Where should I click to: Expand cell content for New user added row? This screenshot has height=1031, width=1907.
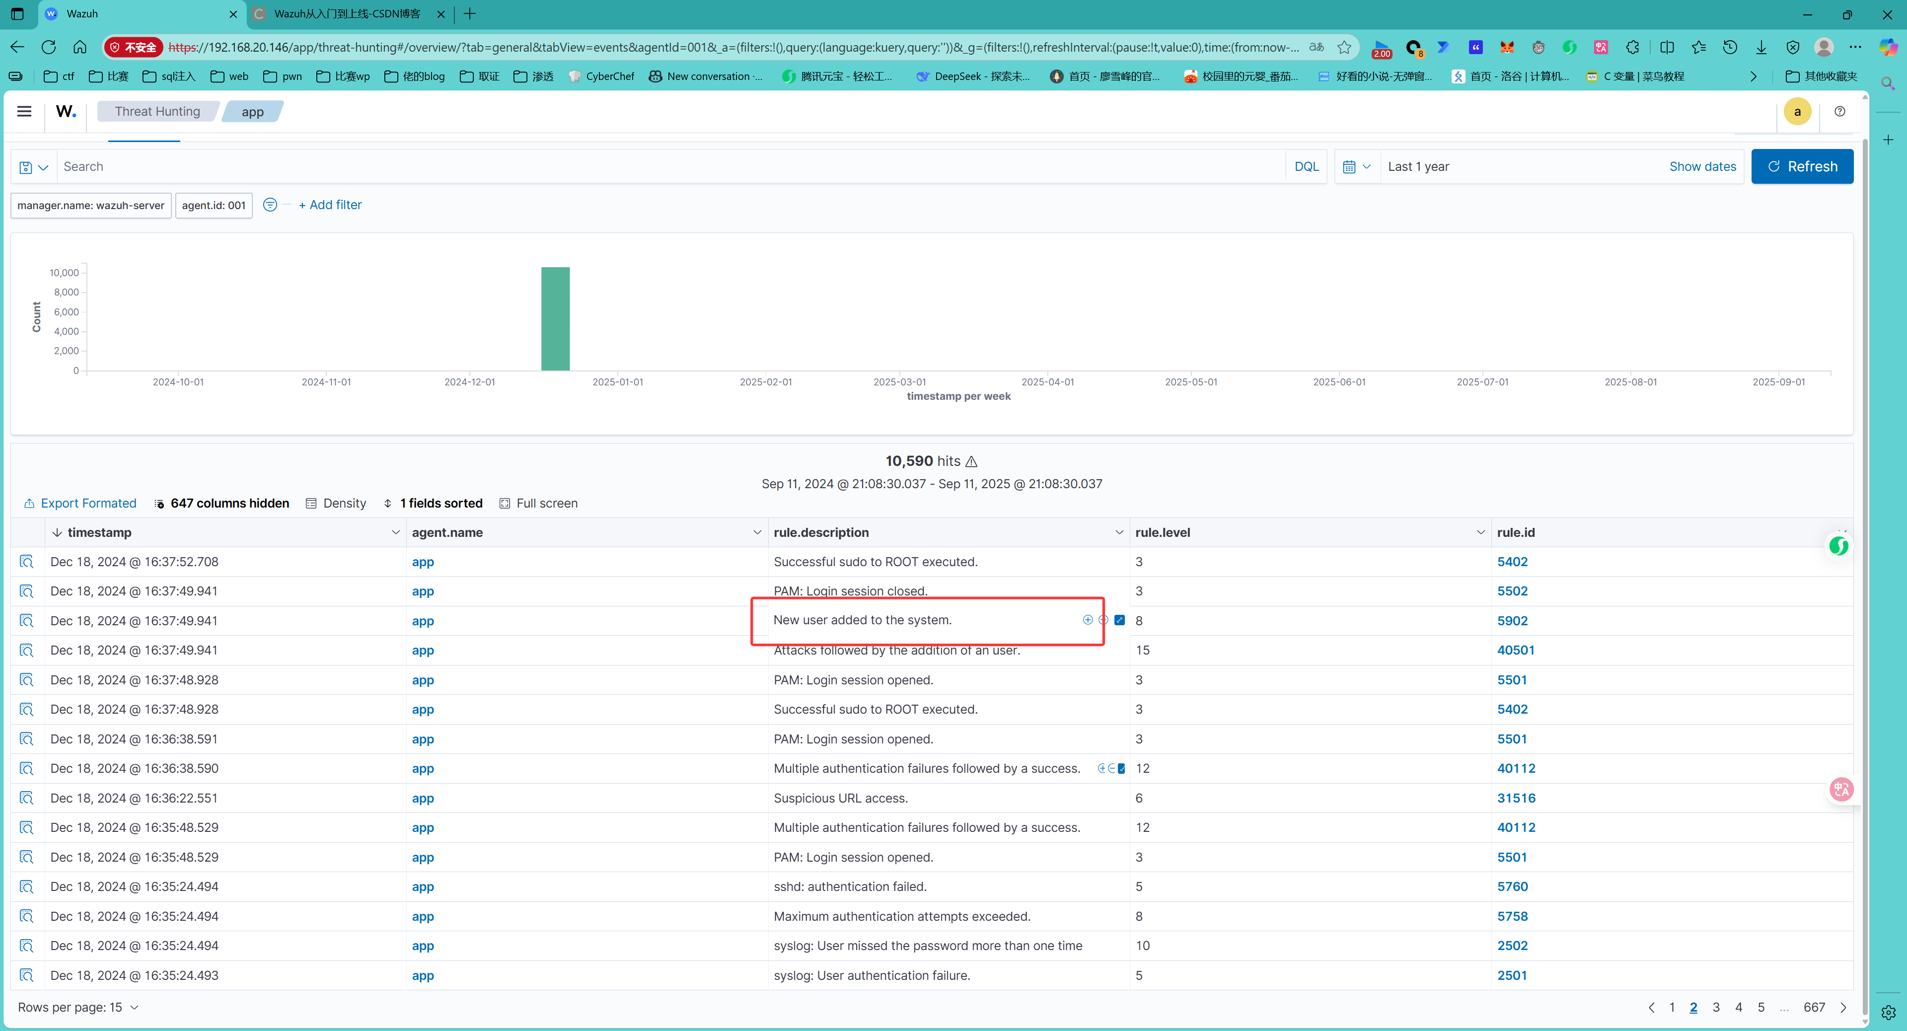point(1119,620)
